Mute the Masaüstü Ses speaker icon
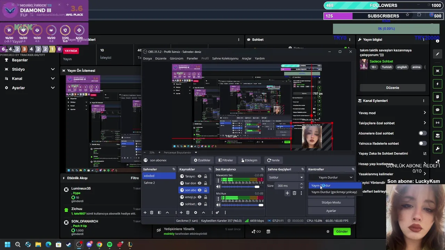 pyautogui.click(x=218, y=186)
